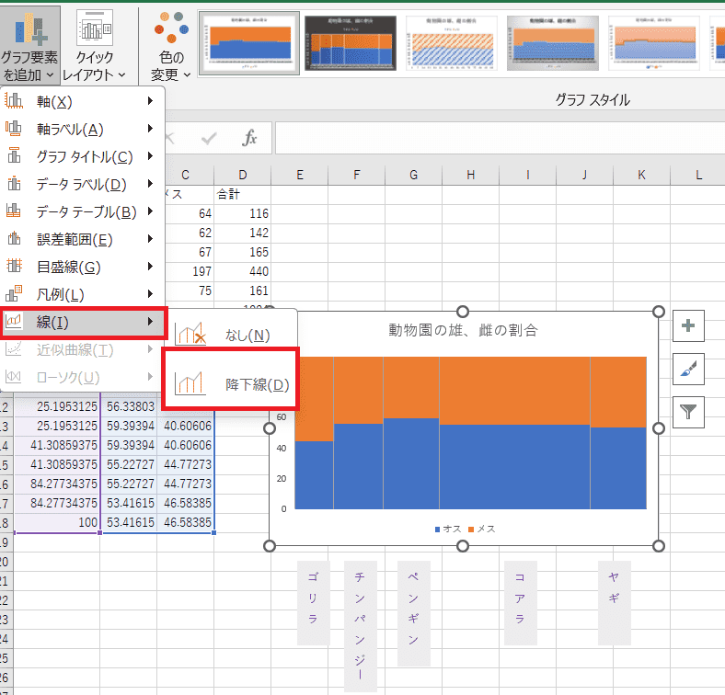Image resolution: width=725 pixels, height=695 pixels.
Task: Click cell with value 56.33803
Action: pyautogui.click(x=129, y=406)
